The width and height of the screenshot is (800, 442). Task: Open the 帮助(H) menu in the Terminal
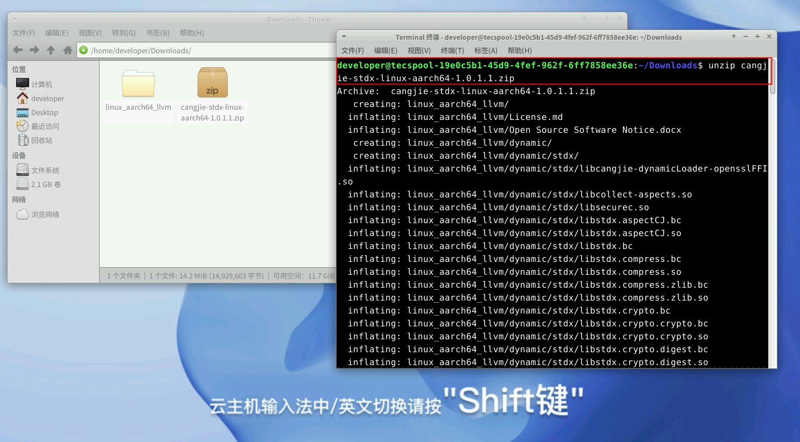coord(520,51)
